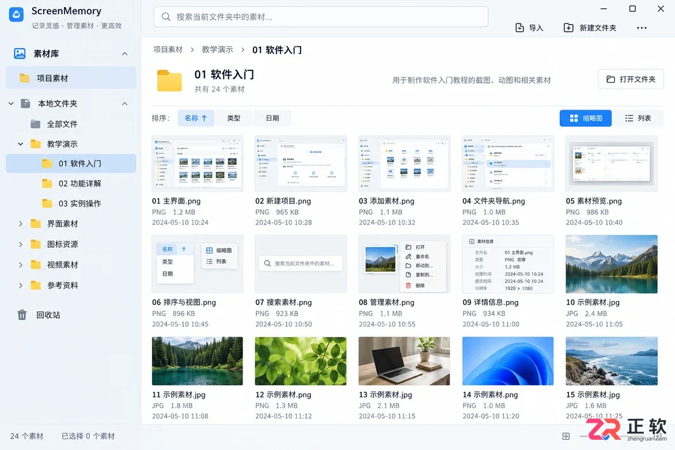
Task: Select thumbnail of 07 搜索素材.png
Action: (300, 264)
